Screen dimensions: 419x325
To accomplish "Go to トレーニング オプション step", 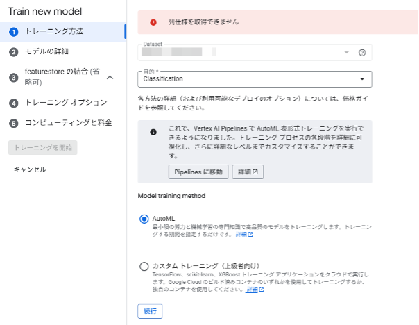I will pos(66,103).
